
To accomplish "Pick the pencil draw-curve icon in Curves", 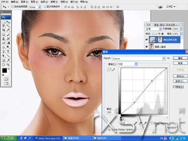I will [x=114, y=70].
